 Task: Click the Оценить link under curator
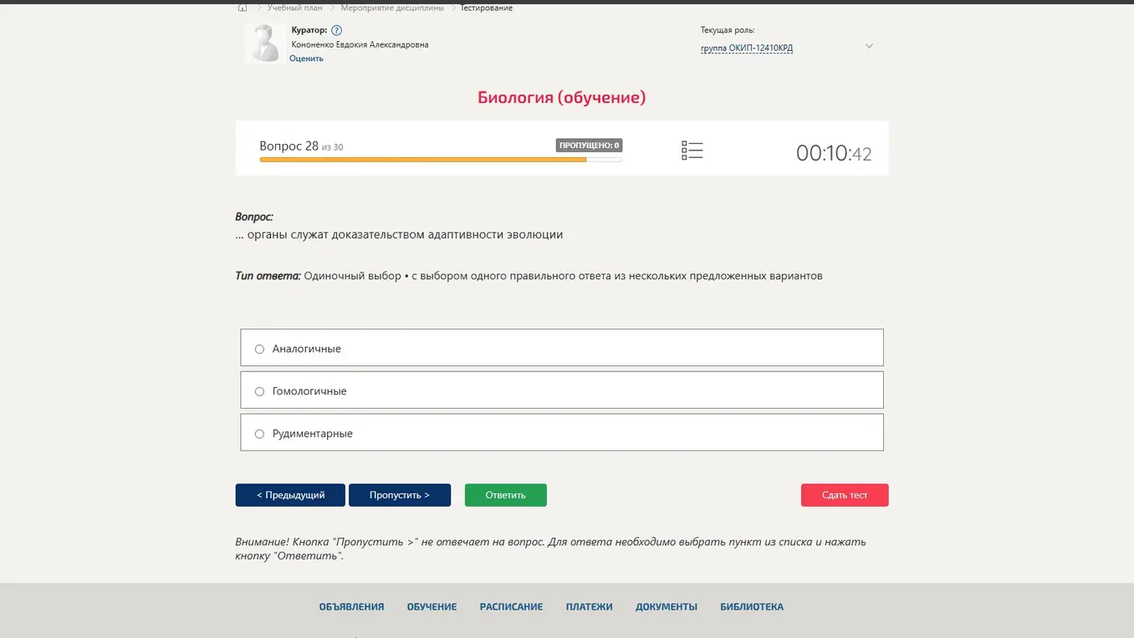(306, 59)
